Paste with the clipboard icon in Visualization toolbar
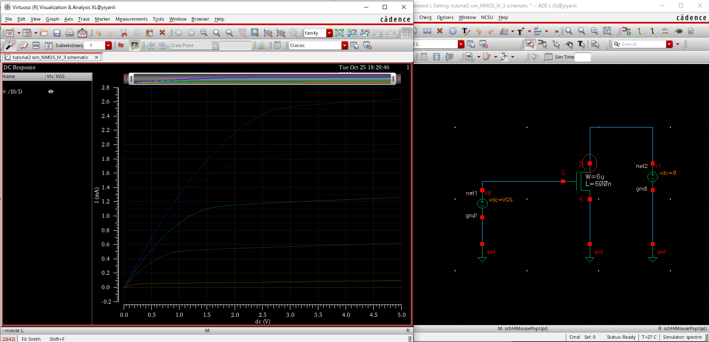The height and width of the screenshot is (342, 709). 149,33
